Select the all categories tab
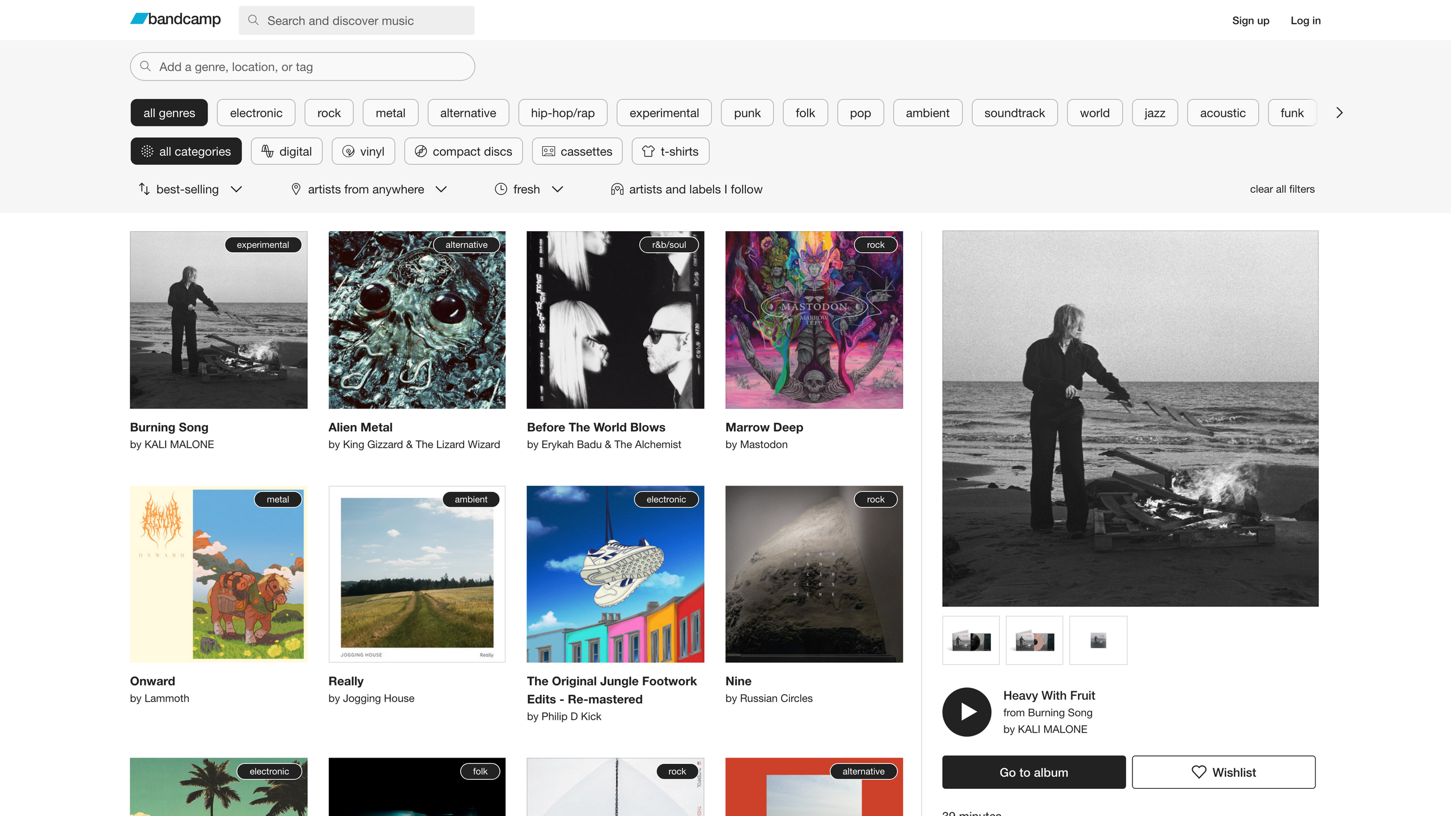 [186, 151]
